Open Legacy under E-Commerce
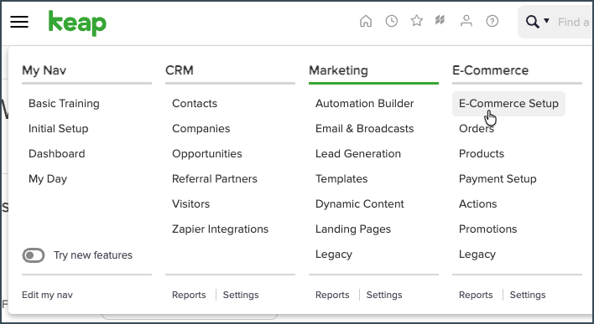The width and height of the screenshot is (594, 324). tap(477, 255)
